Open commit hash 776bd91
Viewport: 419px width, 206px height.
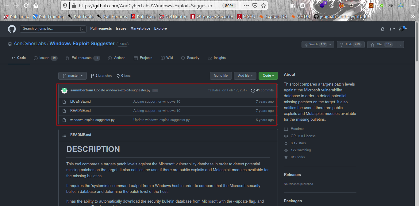(214, 90)
